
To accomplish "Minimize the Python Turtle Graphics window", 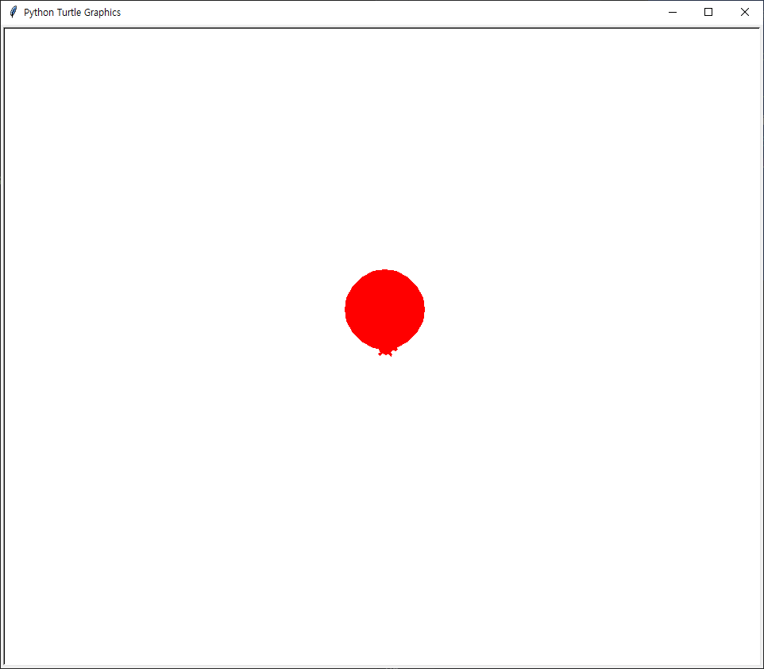I will coord(673,12).
